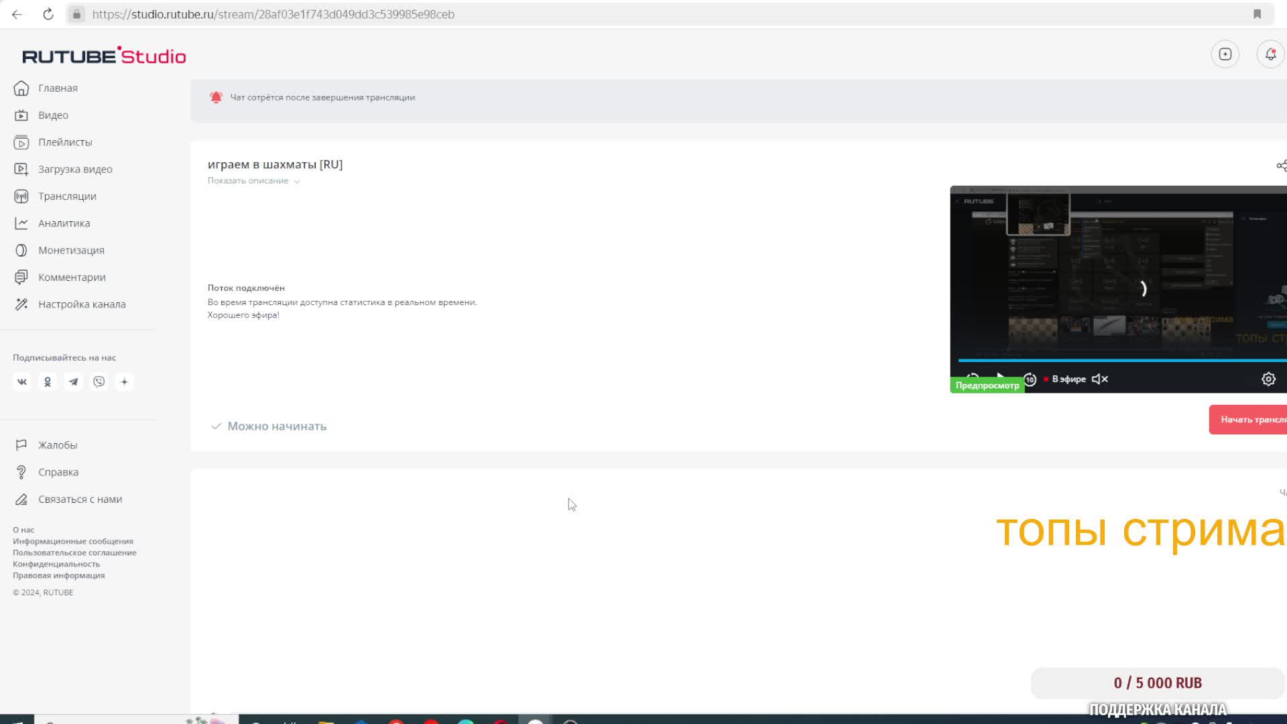Open the Трансляции menu item
This screenshot has width=1287, height=724.
(67, 196)
